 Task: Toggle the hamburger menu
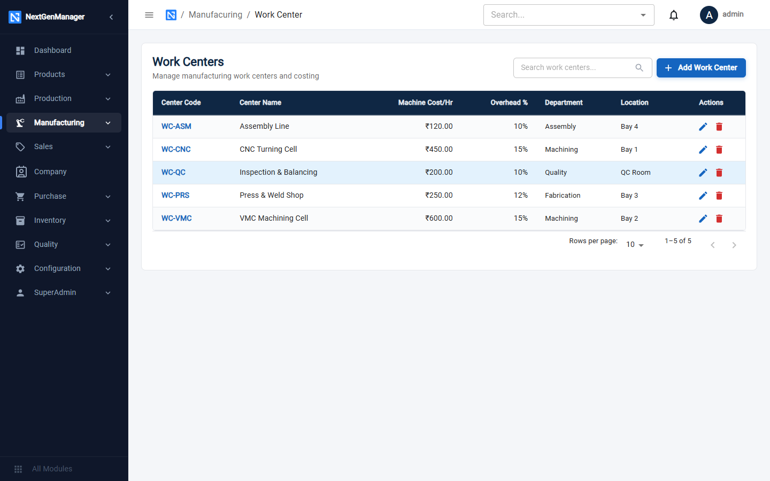pos(149,15)
